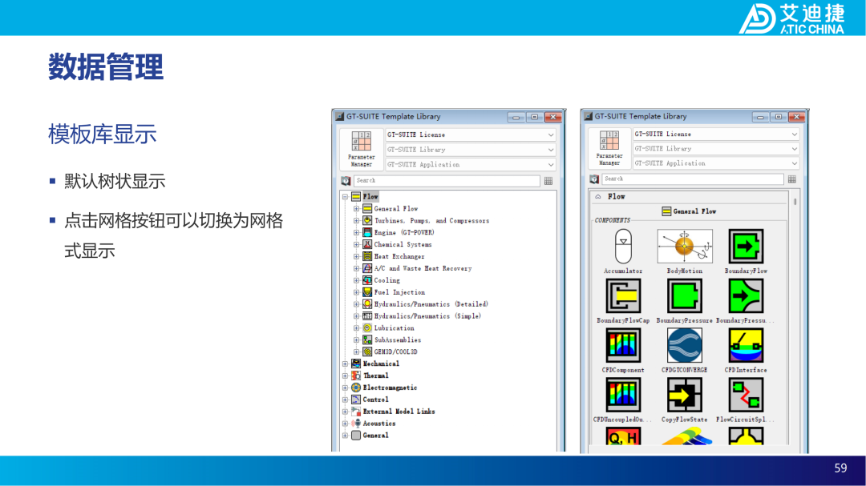This screenshot has width=866, height=486.
Task: Click the Lubrication tree icon
Action: pos(367,327)
